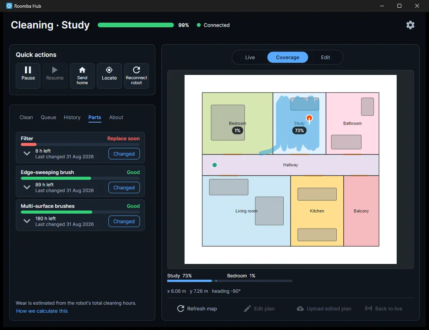This screenshot has width=429, height=330.
Task: Click the Living room label on the map
Action: click(x=246, y=211)
